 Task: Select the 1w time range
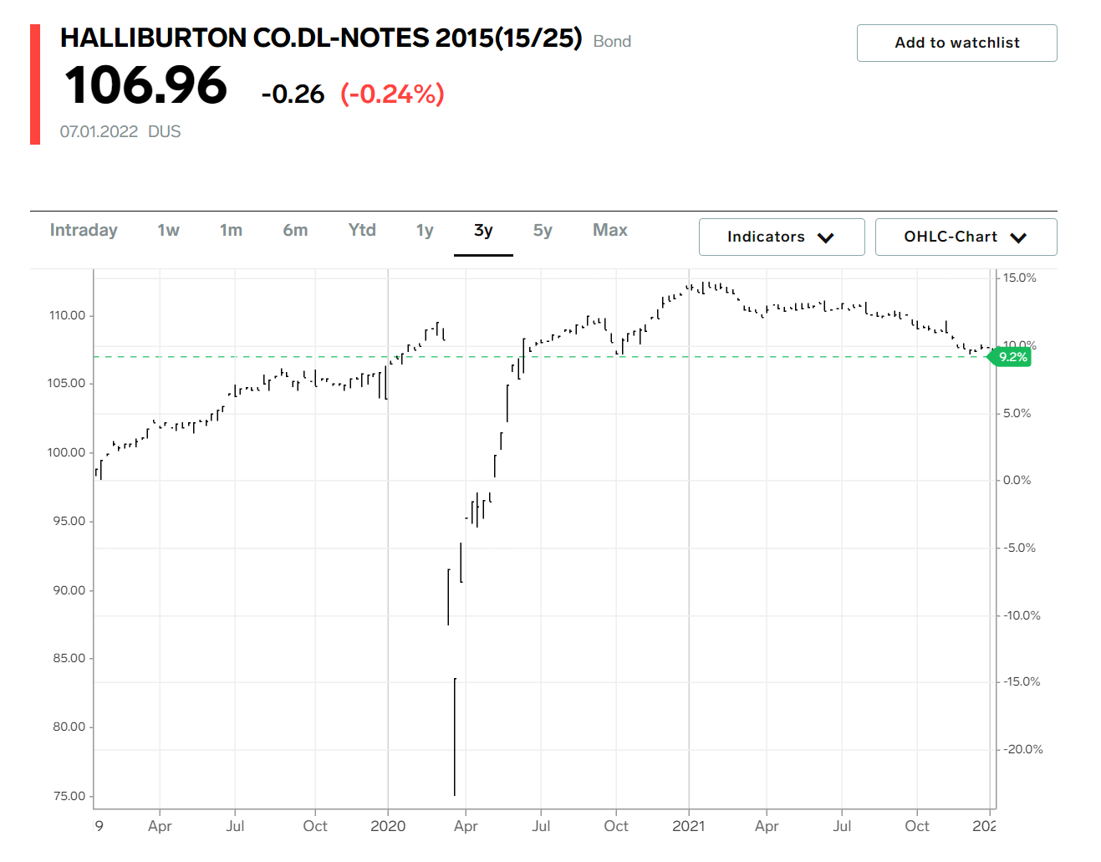168,230
